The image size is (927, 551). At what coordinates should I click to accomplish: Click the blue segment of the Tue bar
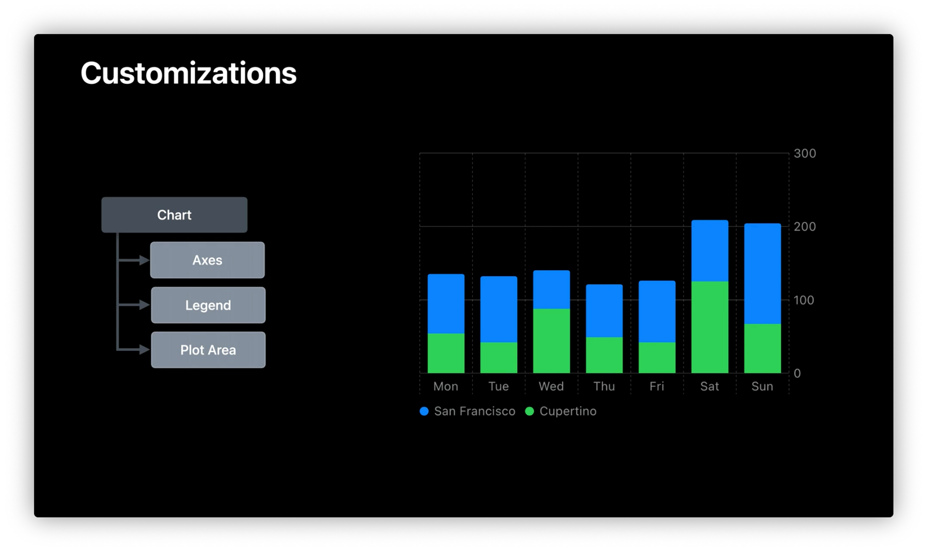(x=499, y=309)
